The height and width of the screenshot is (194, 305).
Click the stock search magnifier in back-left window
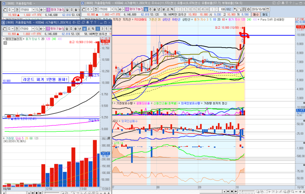pos(37,9)
